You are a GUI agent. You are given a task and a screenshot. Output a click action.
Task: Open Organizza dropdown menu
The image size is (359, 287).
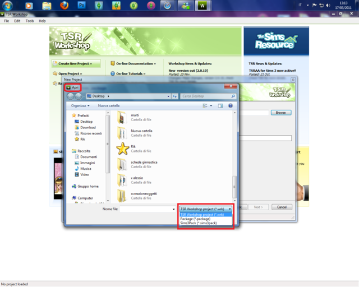point(80,106)
